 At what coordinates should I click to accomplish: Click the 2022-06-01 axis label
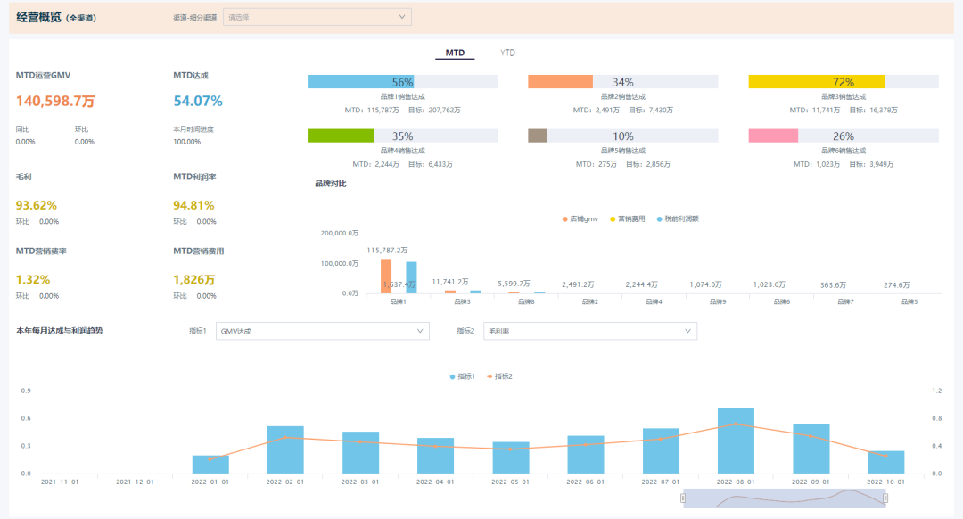585,482
